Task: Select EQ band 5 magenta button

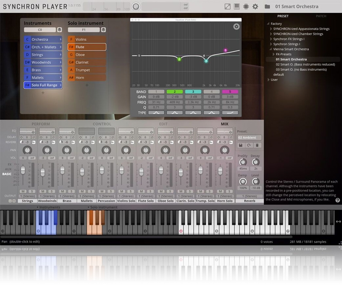Action: pyautogui.click(x=230, y=91)
